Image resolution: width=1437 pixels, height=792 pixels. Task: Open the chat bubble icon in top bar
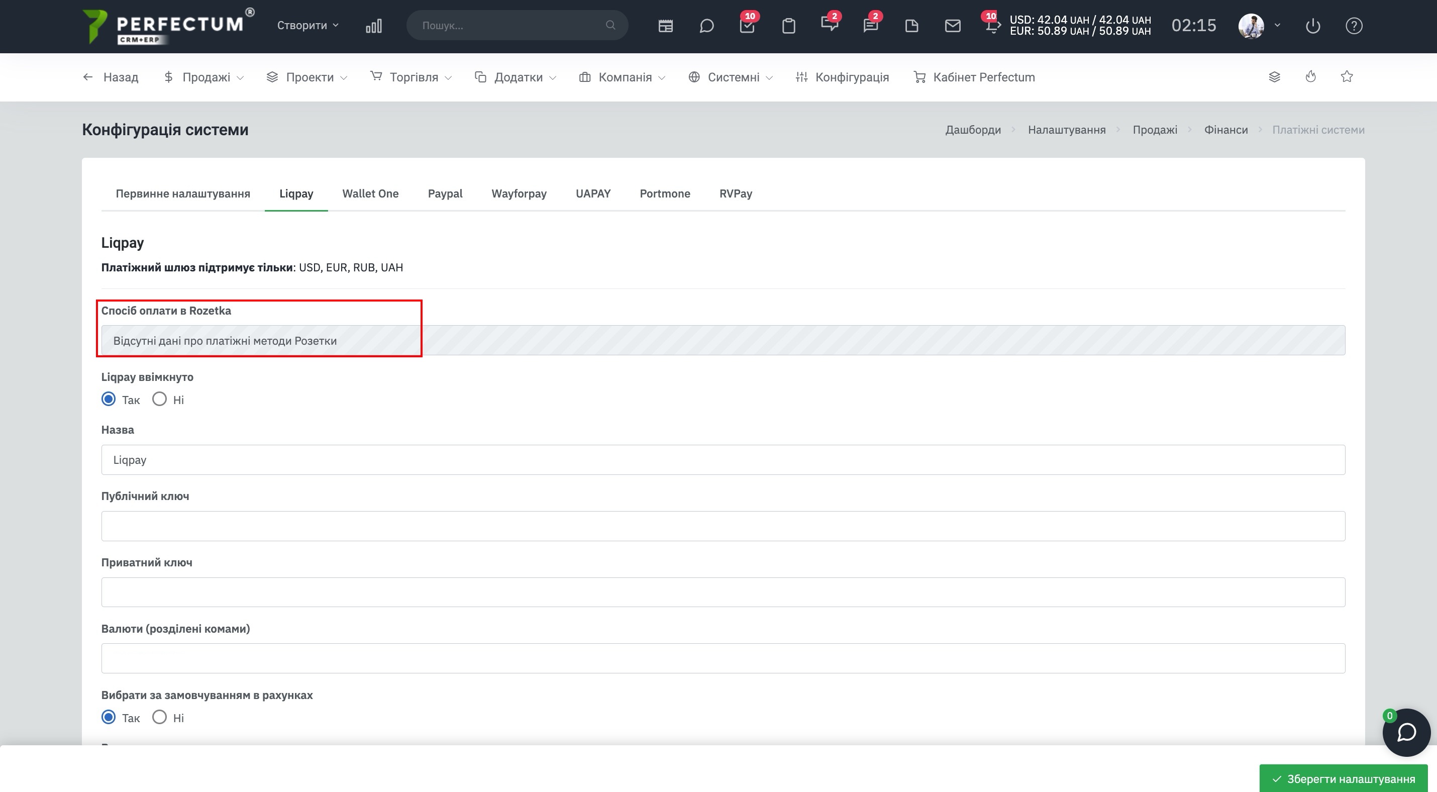[706, 26]
